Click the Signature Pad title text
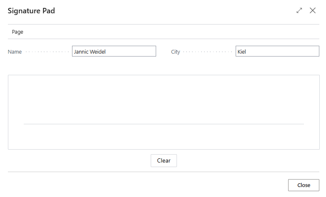 (x=31, y=11)
